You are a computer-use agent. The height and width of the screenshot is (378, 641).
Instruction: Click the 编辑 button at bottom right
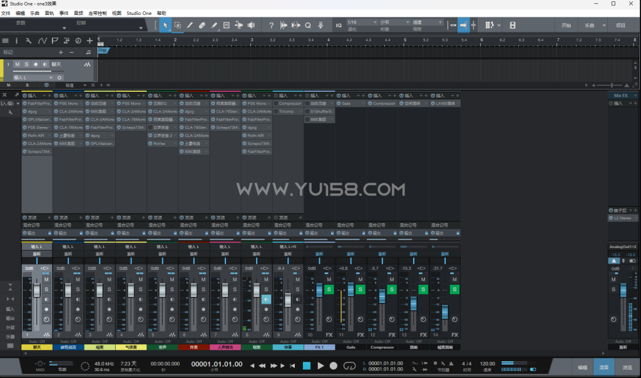click(582, 367)
